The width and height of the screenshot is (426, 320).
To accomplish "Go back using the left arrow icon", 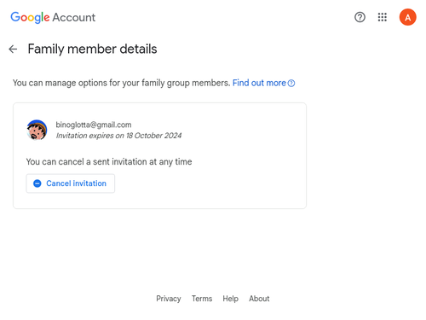I will (13, 49).
